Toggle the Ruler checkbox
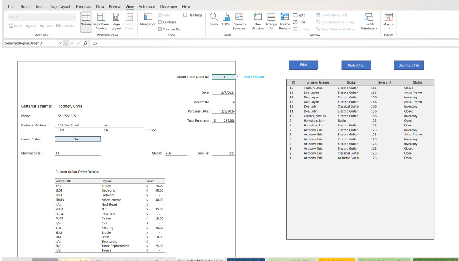The image size is (459, 261). point(160,15)
